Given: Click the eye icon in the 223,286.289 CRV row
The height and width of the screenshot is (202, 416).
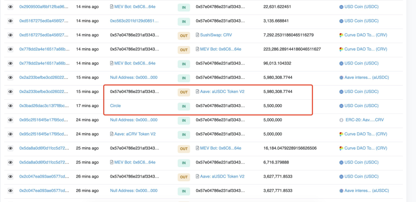Looking at the screenshot, I should 10,49.
